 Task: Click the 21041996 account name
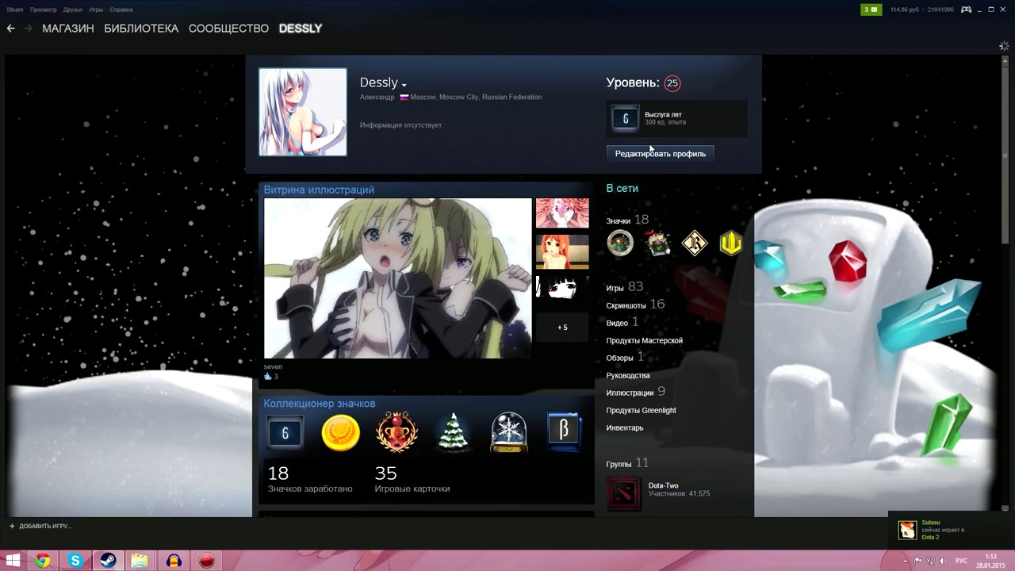(940, 10)
